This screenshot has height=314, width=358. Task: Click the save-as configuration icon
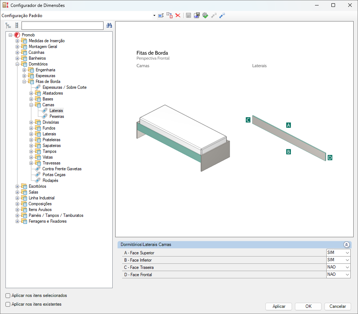click(x=197, y=16)
